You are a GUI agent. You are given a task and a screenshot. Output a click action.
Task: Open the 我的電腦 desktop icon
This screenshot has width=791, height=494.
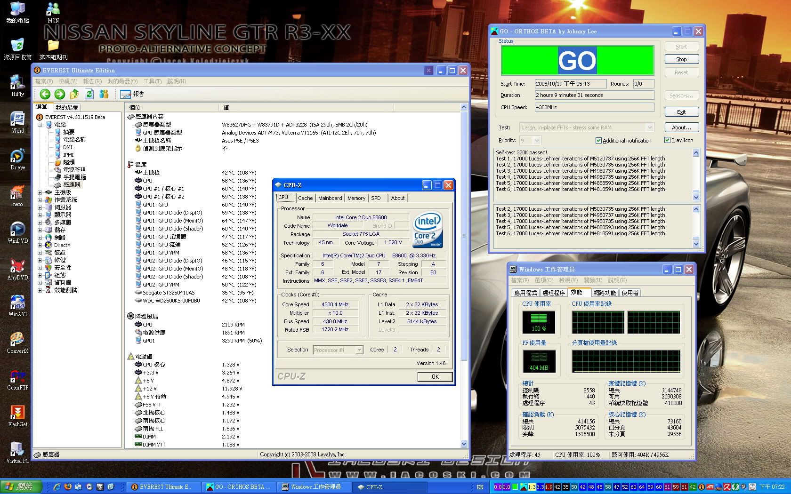point(17,13)
